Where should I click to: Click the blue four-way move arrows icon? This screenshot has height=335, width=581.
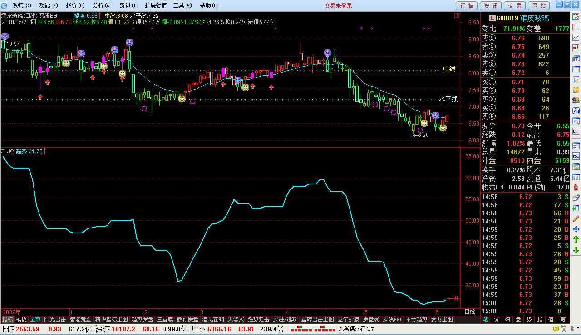[x=576, y=229]
